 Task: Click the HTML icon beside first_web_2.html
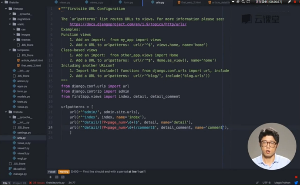point(18,65)
